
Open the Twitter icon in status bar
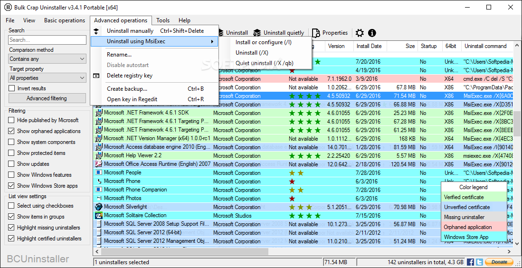[479, 262]
